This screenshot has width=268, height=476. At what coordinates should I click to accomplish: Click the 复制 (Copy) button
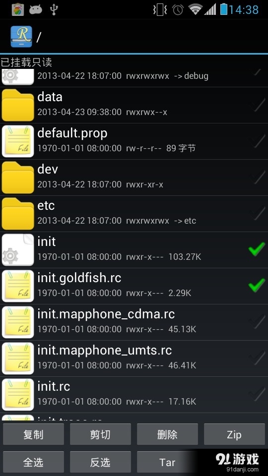pyautogui.click(x=33, y=434)
